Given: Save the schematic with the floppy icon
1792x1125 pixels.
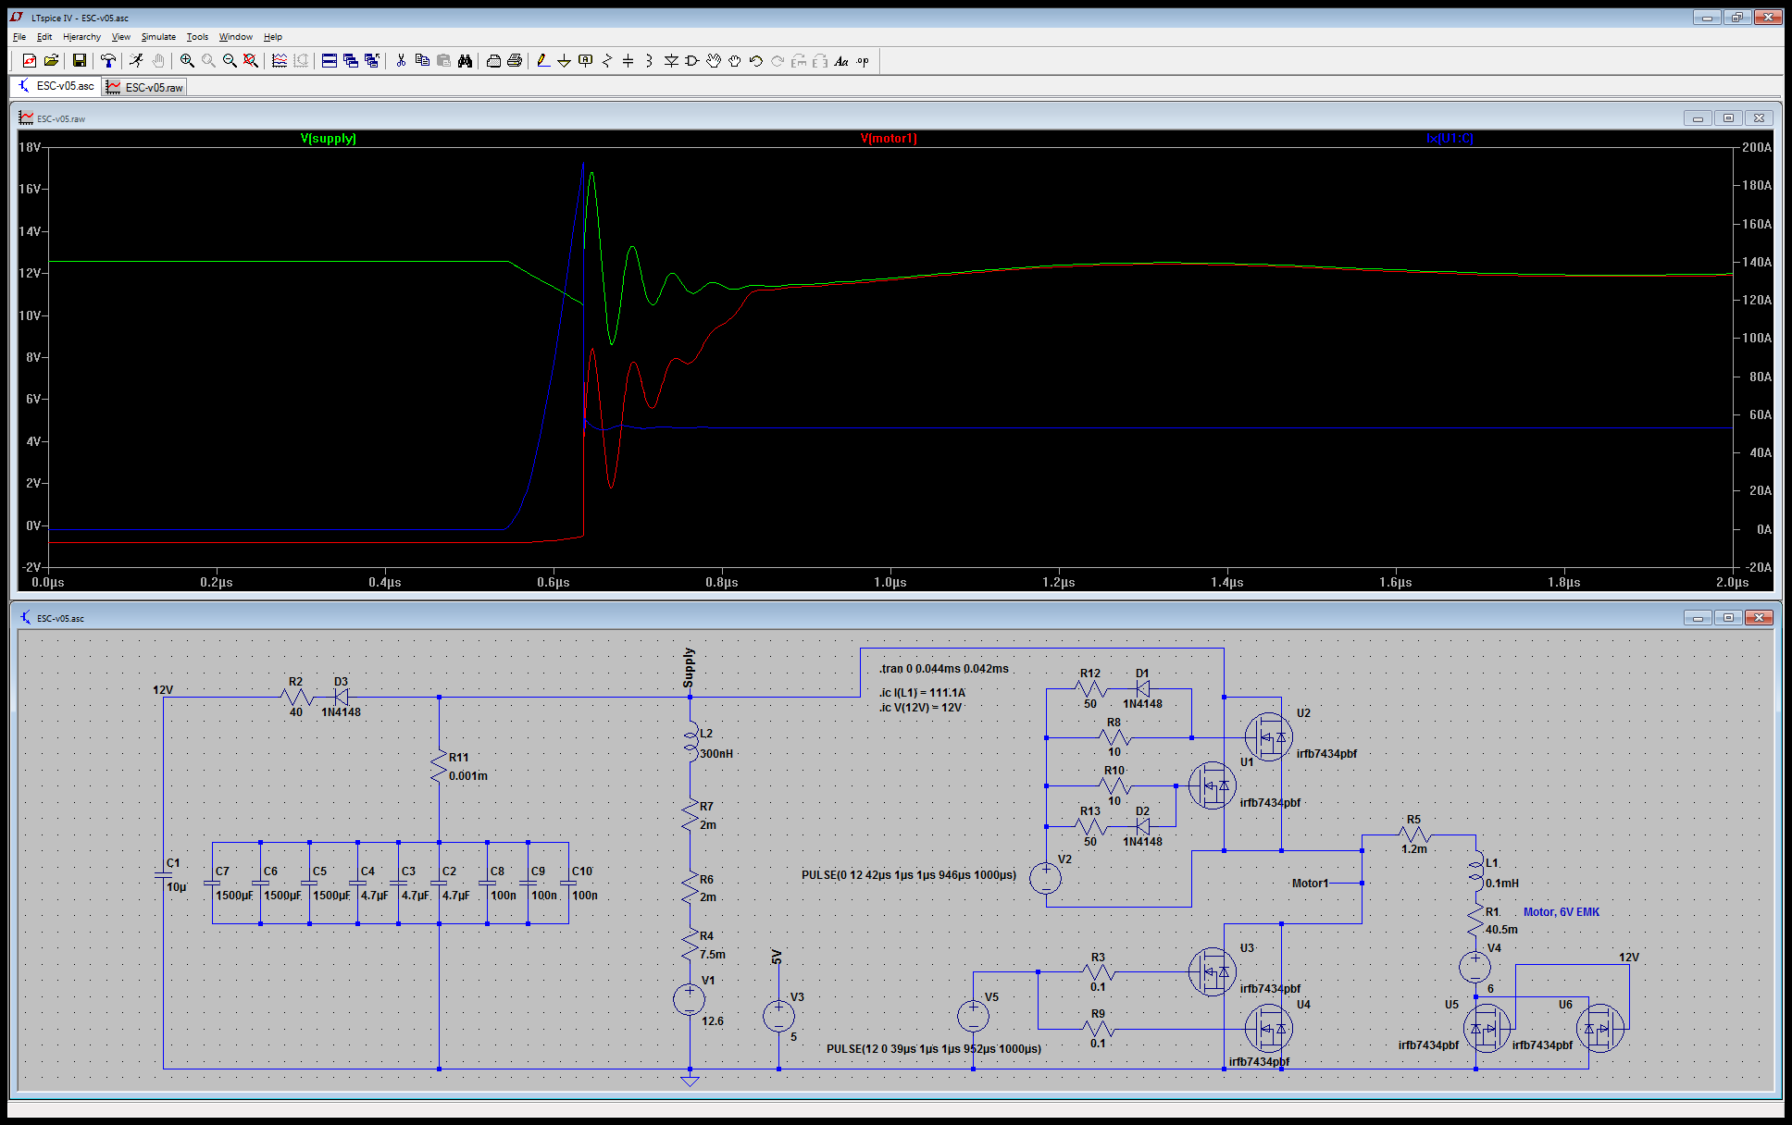Looking at the screenshot, I should click(x=80, y=61).
